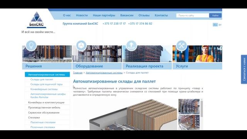Open the Отзывы page
The image size is (247, 139).
[144, 15]
